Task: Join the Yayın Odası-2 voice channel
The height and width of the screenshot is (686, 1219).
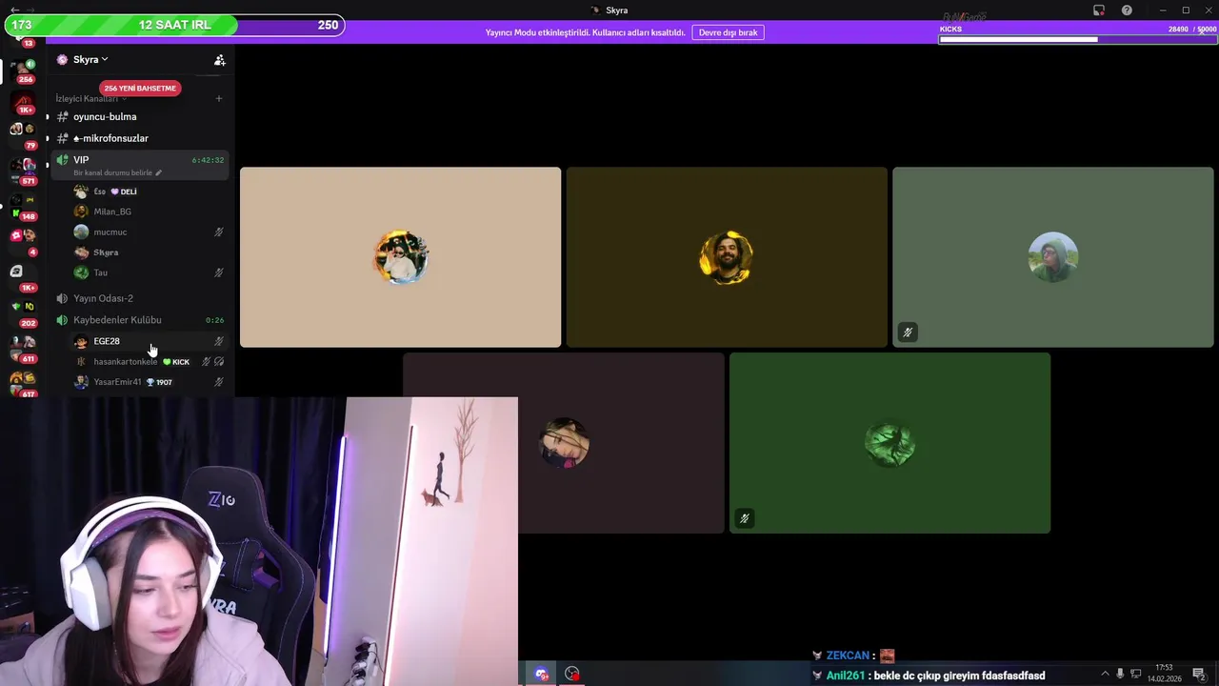Action: click(x=139, y=298)
